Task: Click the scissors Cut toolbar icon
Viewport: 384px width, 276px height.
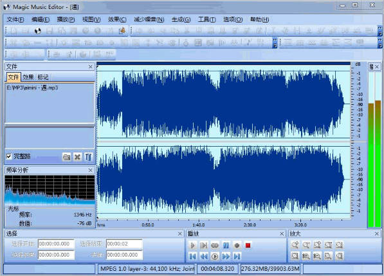Action: (x=187, y=31)
